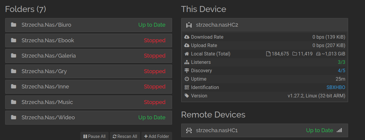Click the 4/5 discovery status link
365x140 pixels.
tap(342, 71)
